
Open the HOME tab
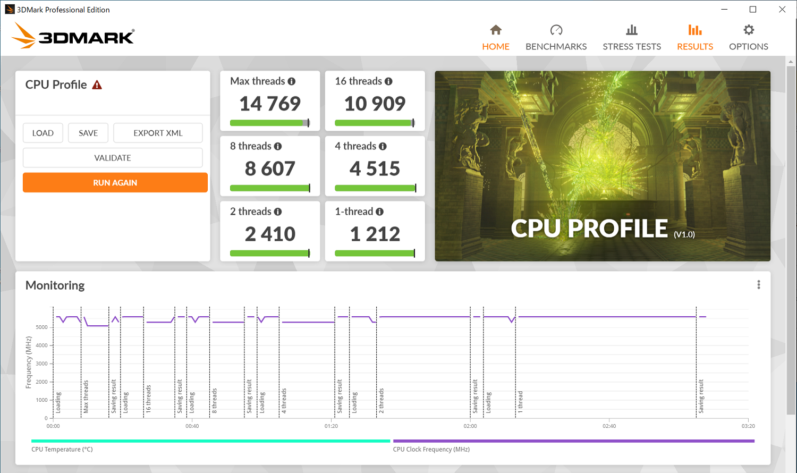(496, 46)
